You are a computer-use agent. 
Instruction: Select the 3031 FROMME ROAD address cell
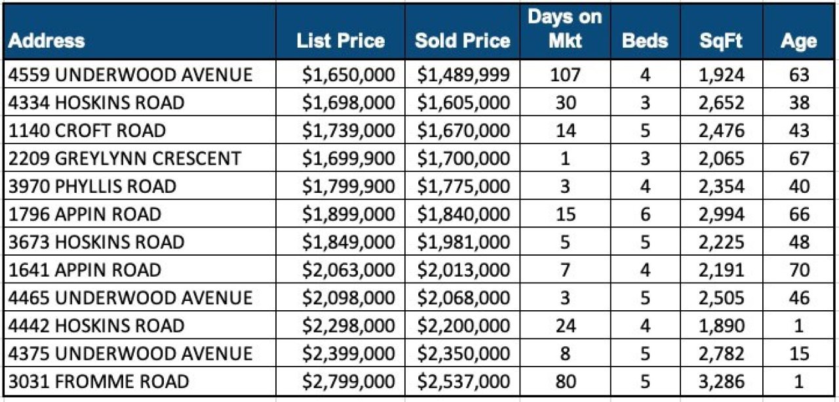[x=98, y=382]
